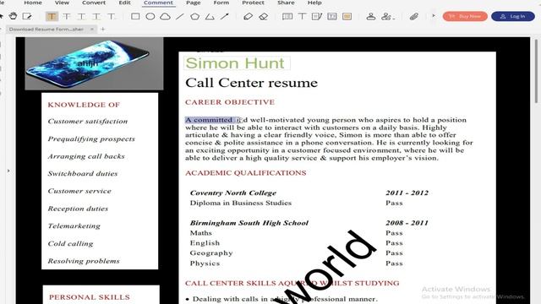Open the Stamp tool
541x304 pixels.
coord(371,16)
